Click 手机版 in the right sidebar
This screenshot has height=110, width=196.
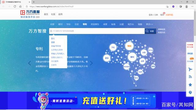click(190, 53)
